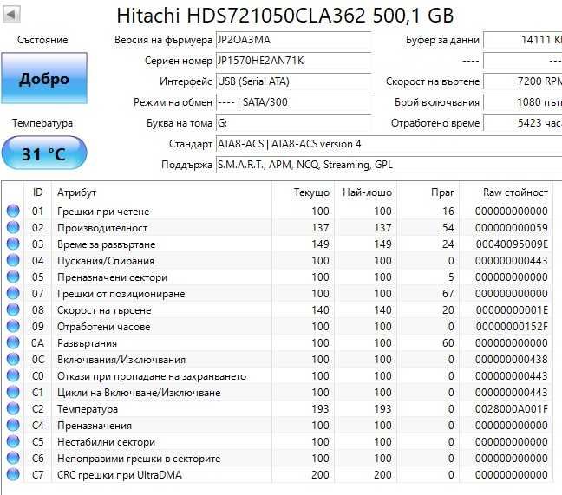Select row 'CRC грешки при UltraDMA'

point(278,474)
